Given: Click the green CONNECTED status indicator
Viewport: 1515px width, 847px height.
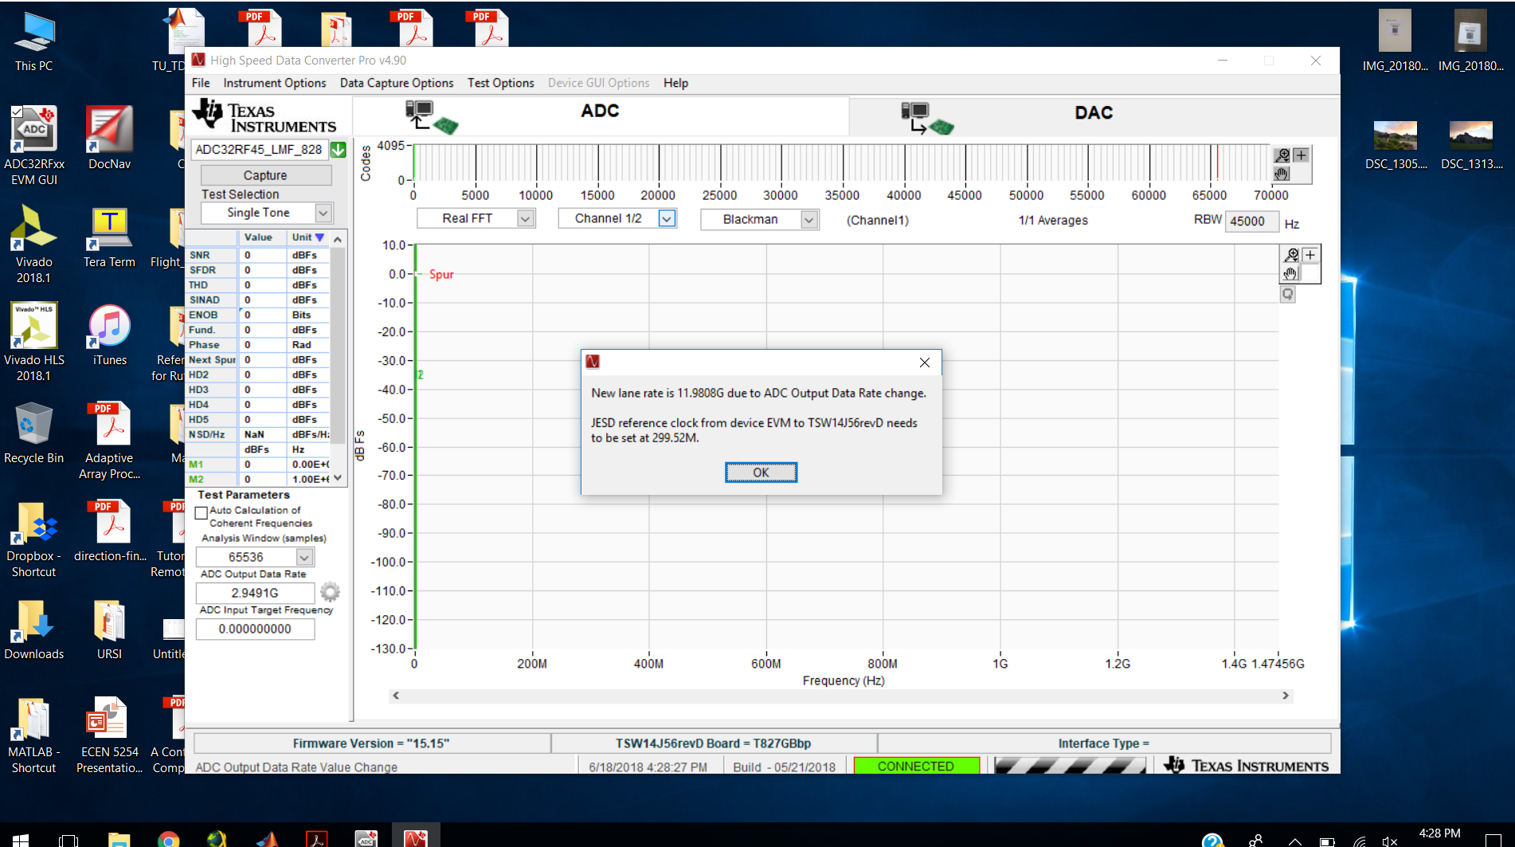Looking at the screenshot, I should point(916,766).
